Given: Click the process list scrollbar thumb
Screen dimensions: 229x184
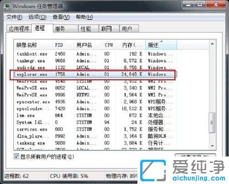Looking at the screenshot, I should coord(212,123).
